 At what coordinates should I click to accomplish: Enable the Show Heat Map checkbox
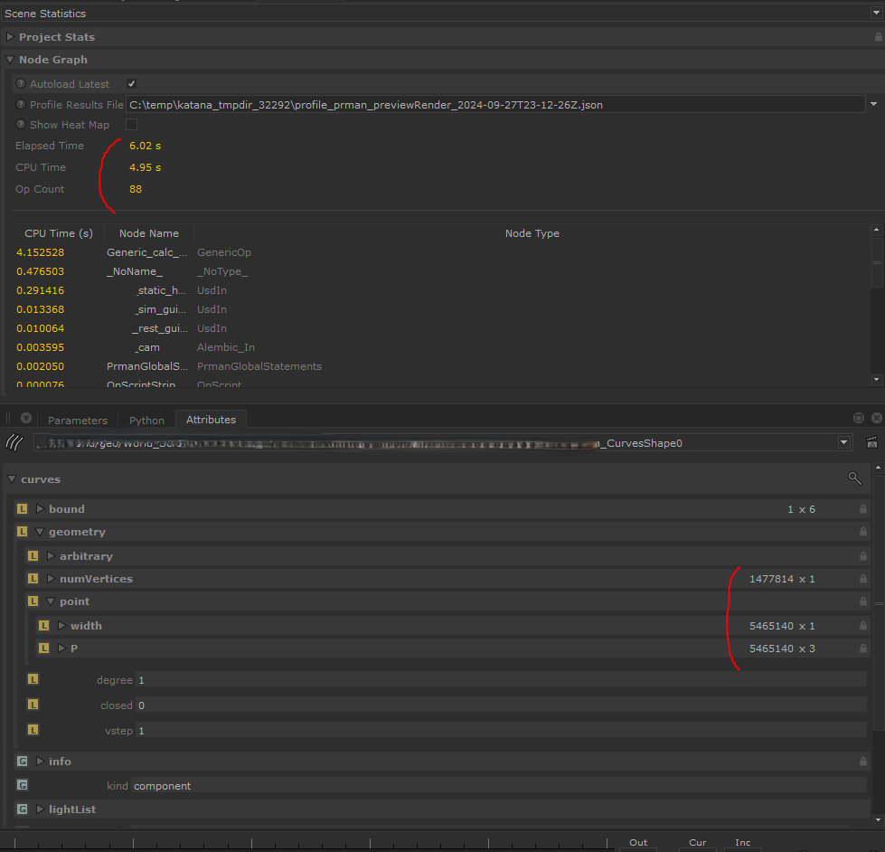click(x=131, y=125)
